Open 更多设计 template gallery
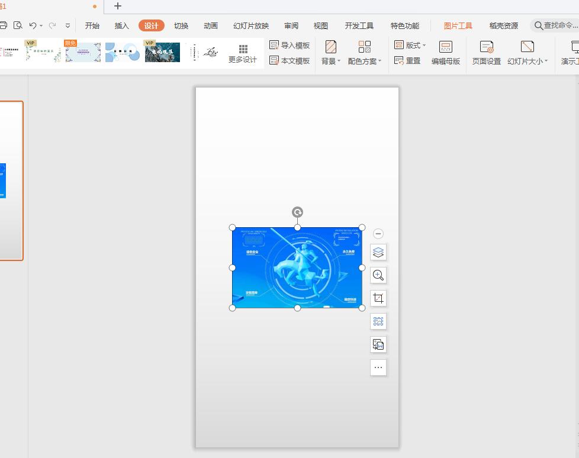The width and height of the screenshot is (579, 458). point(243,53)
